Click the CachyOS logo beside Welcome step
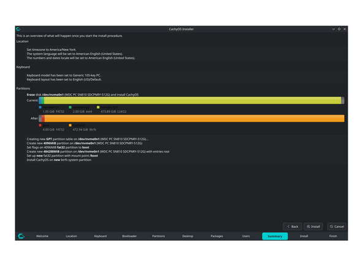This screenshot has height=272, width=363. [21, 236]
